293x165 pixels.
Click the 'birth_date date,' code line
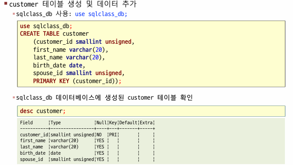59,65
